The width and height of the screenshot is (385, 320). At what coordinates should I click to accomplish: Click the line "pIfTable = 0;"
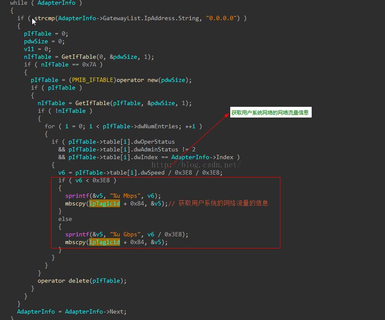pos(46,33)
